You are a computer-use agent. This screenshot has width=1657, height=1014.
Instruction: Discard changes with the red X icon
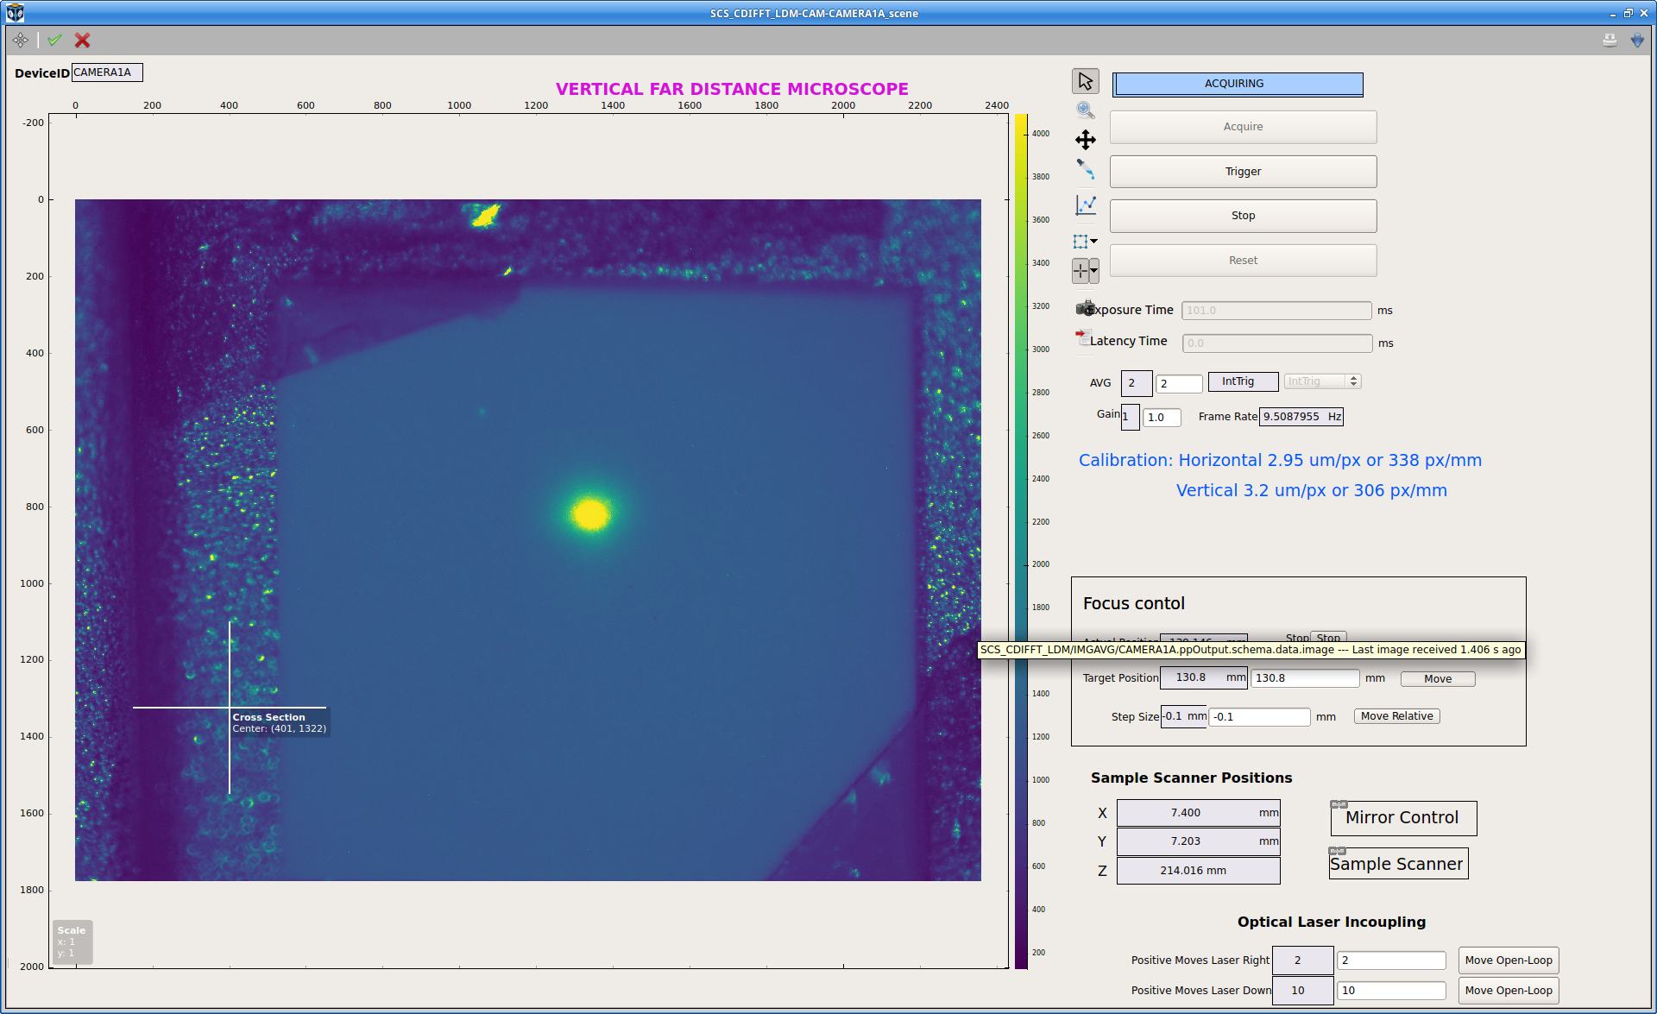point(82,40)
